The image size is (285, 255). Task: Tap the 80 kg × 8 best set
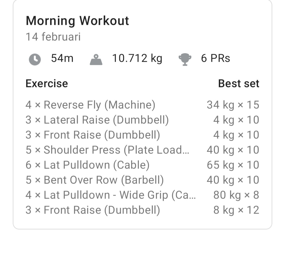pyautogui.click(x=236, y=195)
